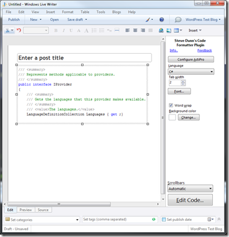
Task: Click the formatted code block in editor
Action: (x=82, y=94)
